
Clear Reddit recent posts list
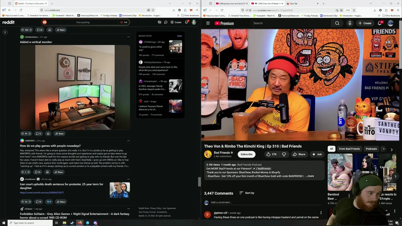click(x=179, y=36)
